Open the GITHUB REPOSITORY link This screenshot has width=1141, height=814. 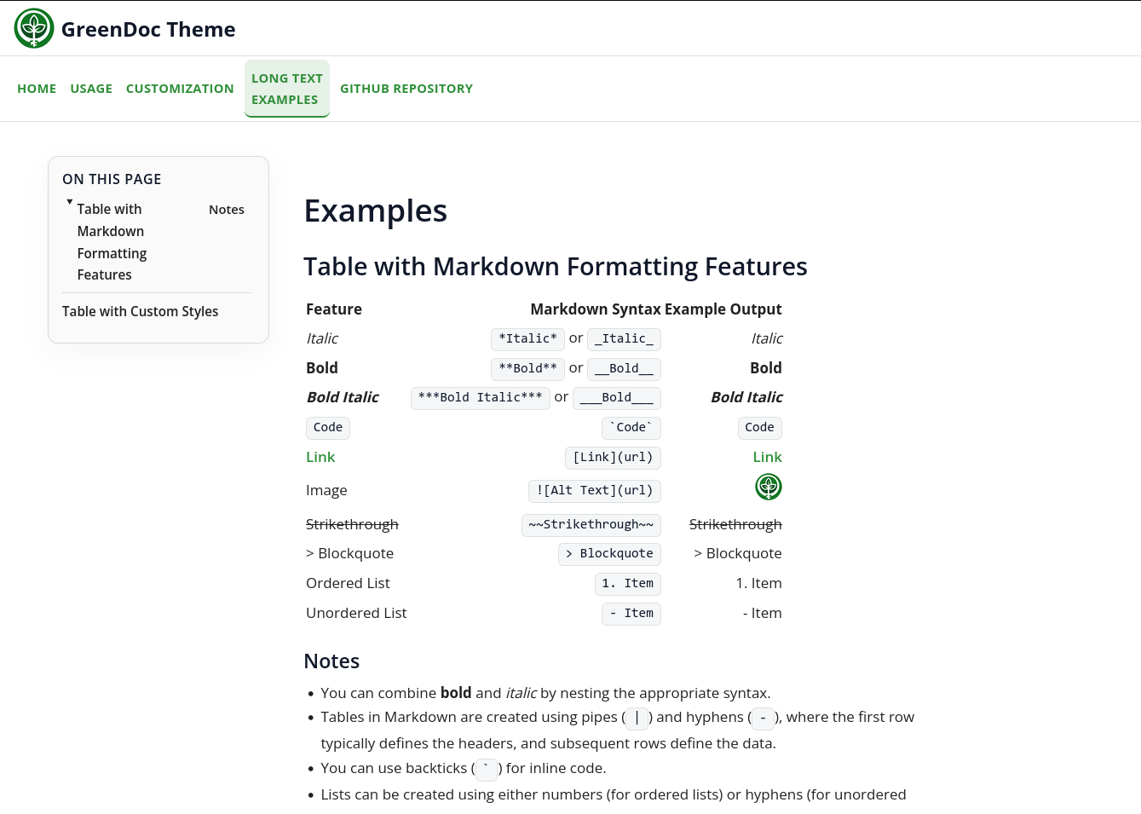[x=406, y=88]
